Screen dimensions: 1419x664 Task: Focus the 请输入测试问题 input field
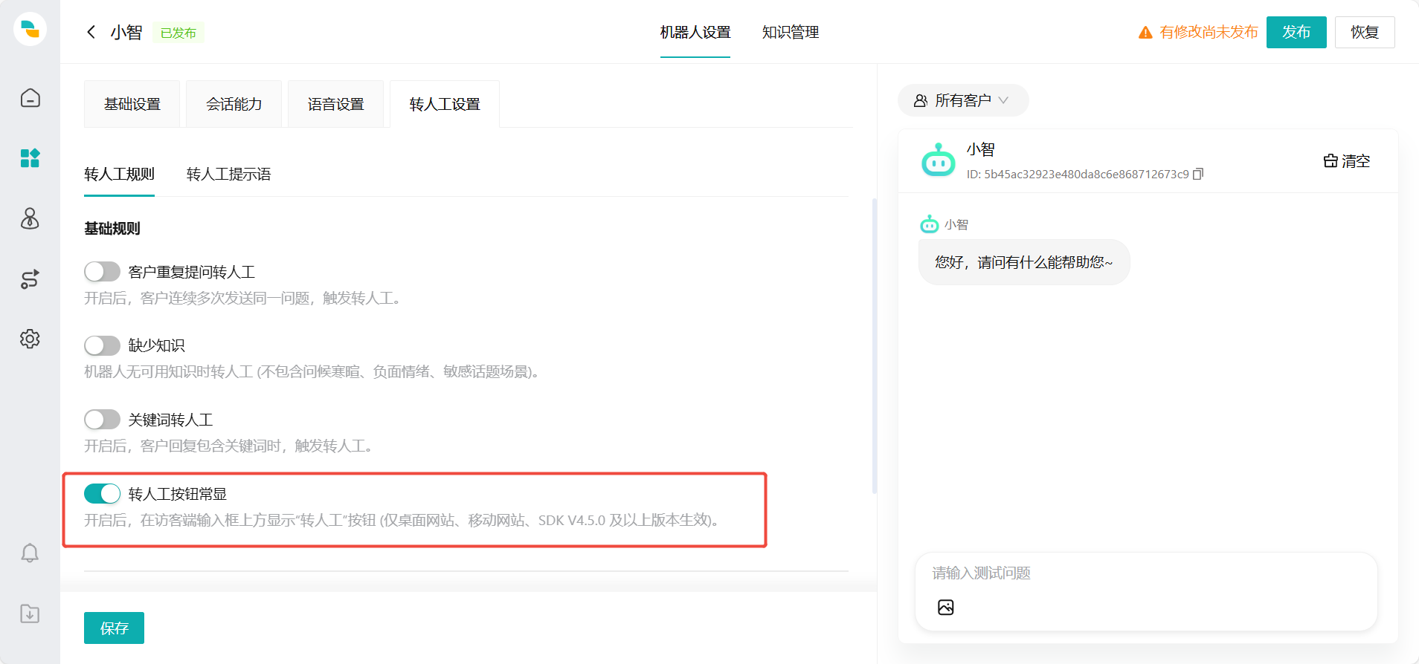pyautogui.click(x=1145, y=573)
